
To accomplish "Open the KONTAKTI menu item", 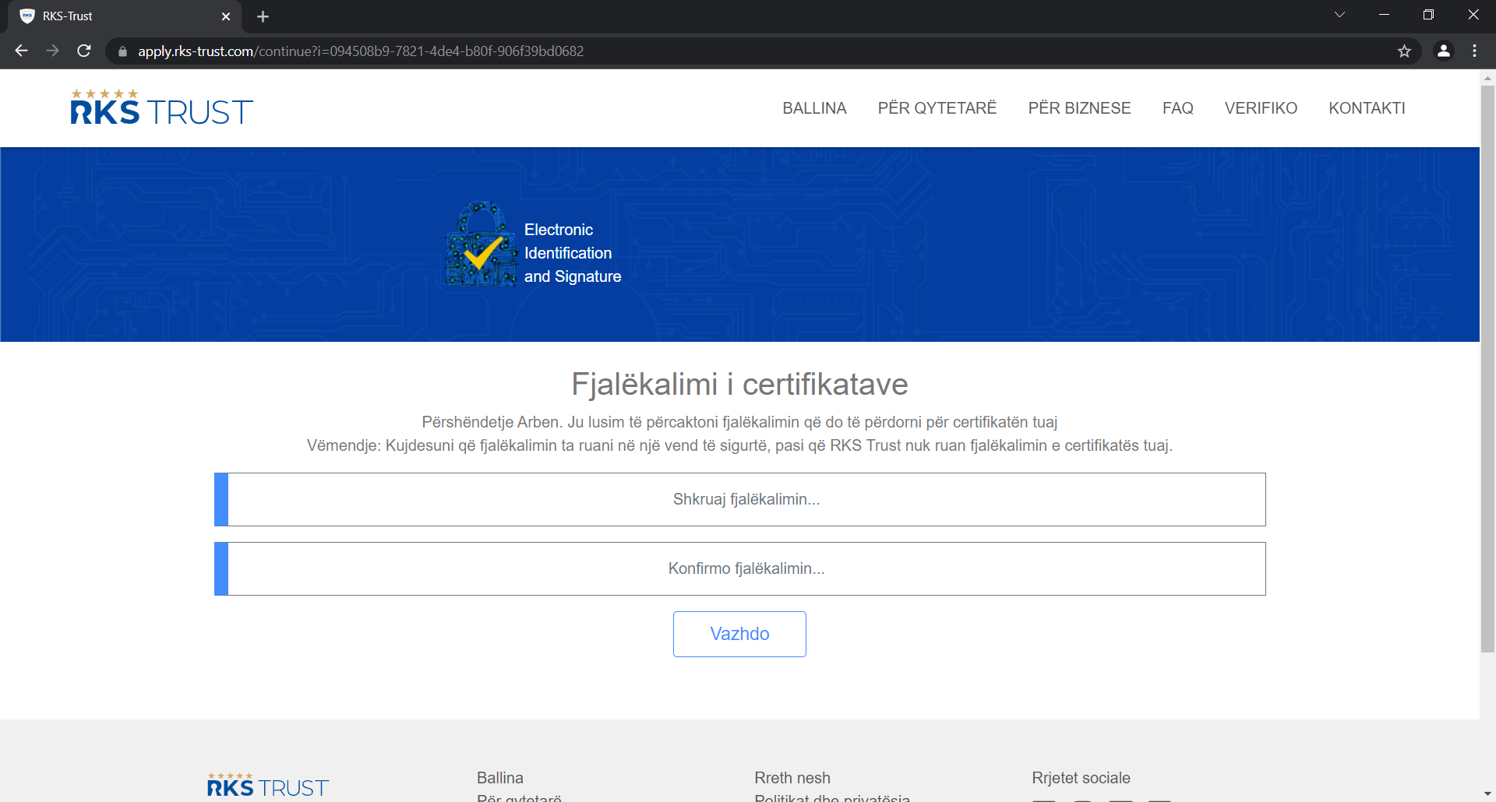I will point(1367,108).
